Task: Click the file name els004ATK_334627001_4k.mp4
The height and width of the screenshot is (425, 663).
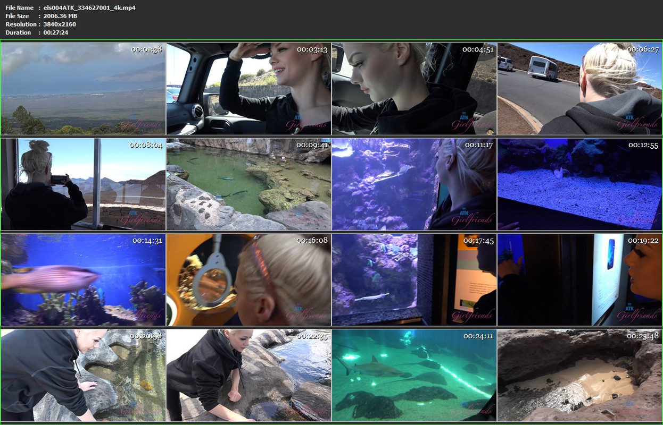Action: [89, 7]
